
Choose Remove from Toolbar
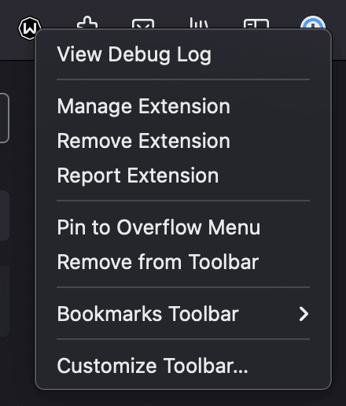click(158, 262)
